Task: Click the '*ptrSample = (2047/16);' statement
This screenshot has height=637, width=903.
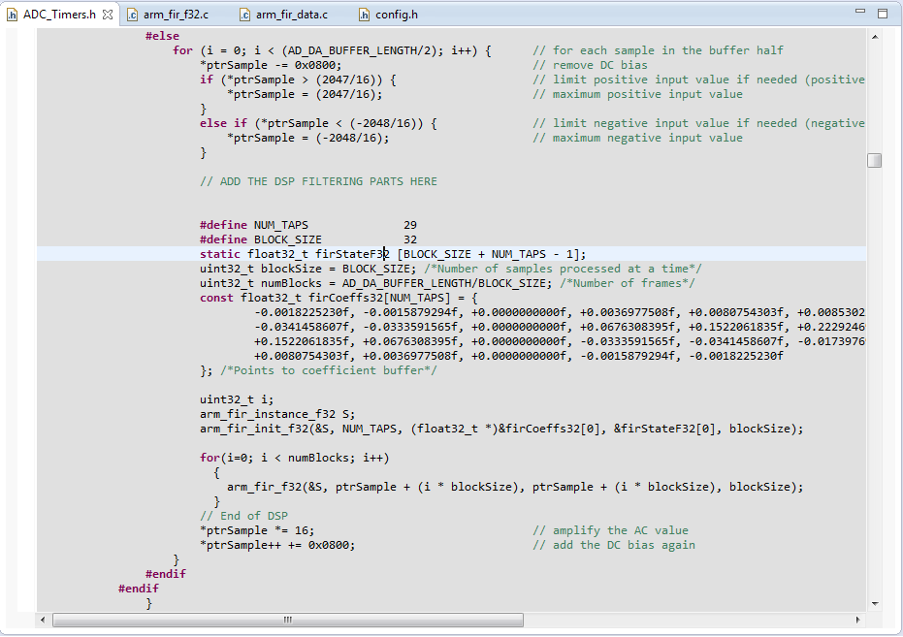Action: click(x=305, y=94)
